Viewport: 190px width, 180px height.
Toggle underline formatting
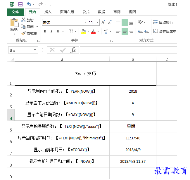(x=58, y=31)
